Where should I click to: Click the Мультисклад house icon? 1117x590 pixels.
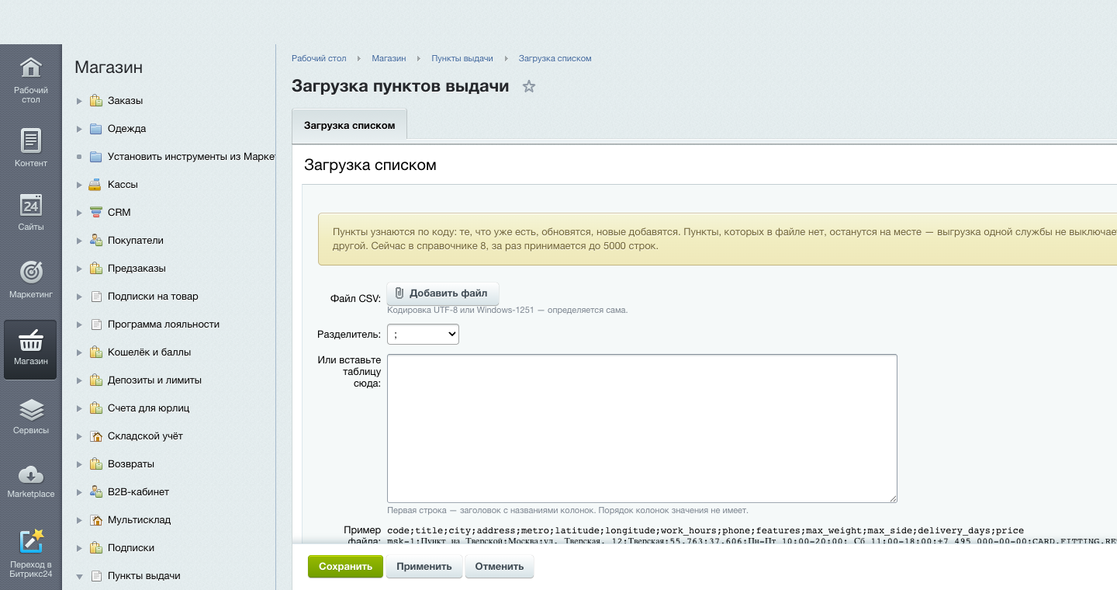coord(95,520)
